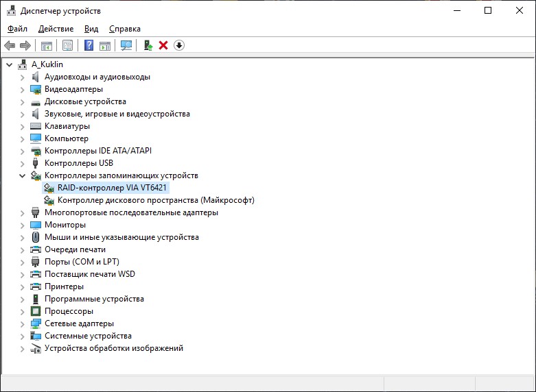Open the Справка menu
The image size is (536, 392).
(x=125, y=29)
